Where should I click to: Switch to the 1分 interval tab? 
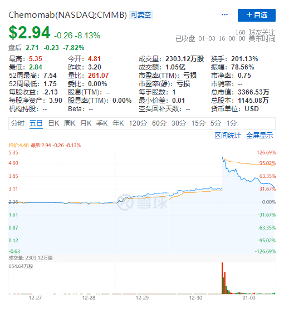(232, 123)
